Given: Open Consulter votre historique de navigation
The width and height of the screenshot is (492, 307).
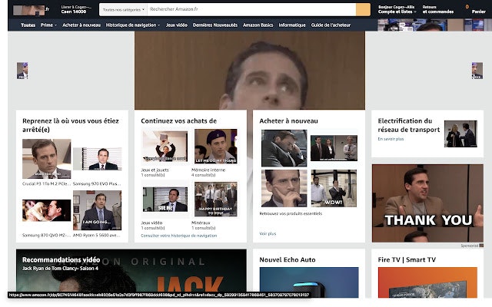Looking at the screenshot, I should coord(179,236).
